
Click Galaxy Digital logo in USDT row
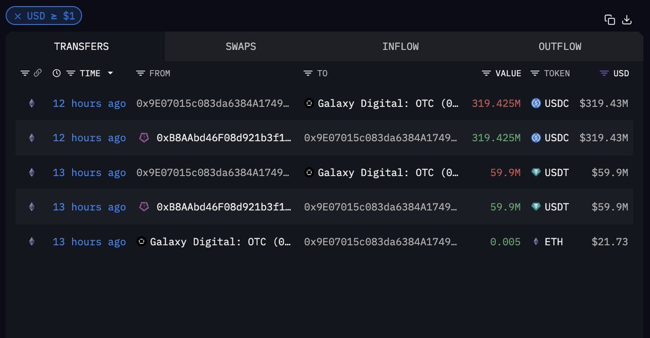(309, 173)
